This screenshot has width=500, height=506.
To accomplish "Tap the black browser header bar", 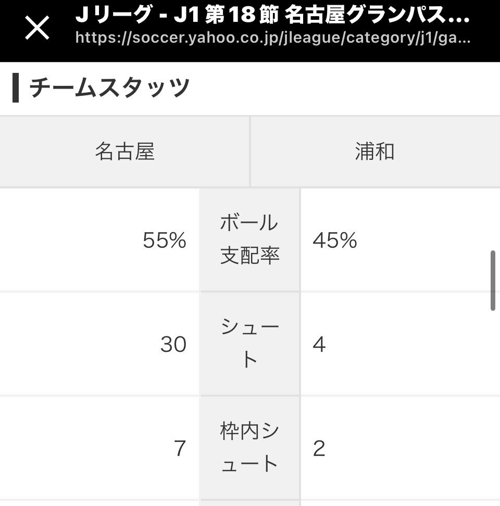I will (x=250, y=31).
